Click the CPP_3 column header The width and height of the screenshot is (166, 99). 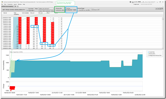point(48,13)
